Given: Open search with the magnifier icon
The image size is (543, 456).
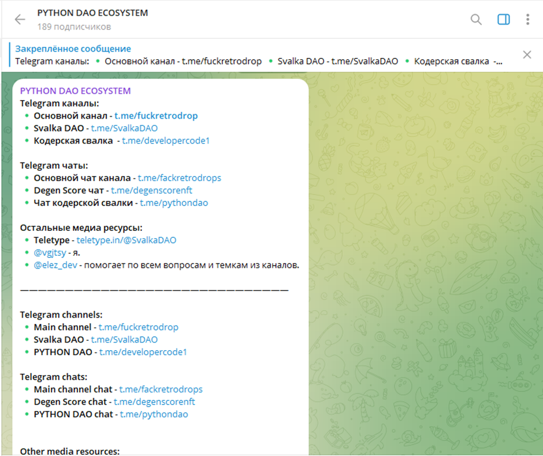Looking at the screenshot, I should tap(476, 20).
